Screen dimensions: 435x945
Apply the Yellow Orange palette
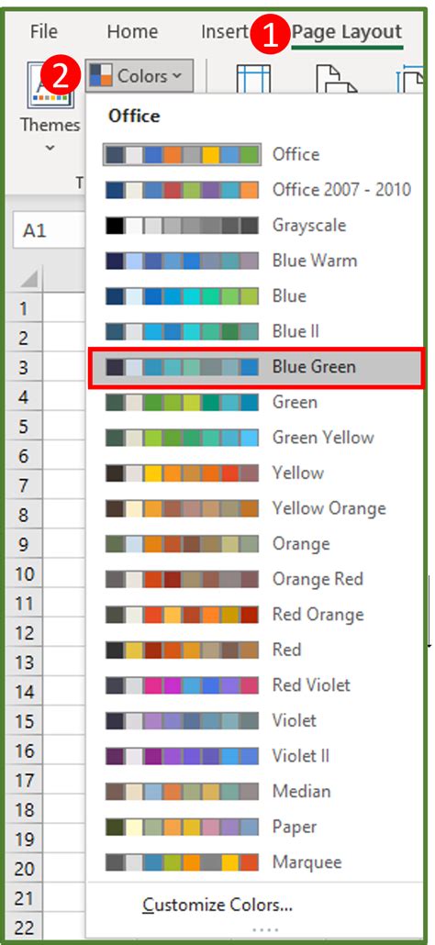pos(256,508)
